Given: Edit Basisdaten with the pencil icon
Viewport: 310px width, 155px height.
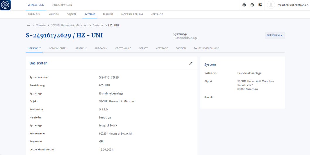Looking at the screenshot, I should pos(191,63).
